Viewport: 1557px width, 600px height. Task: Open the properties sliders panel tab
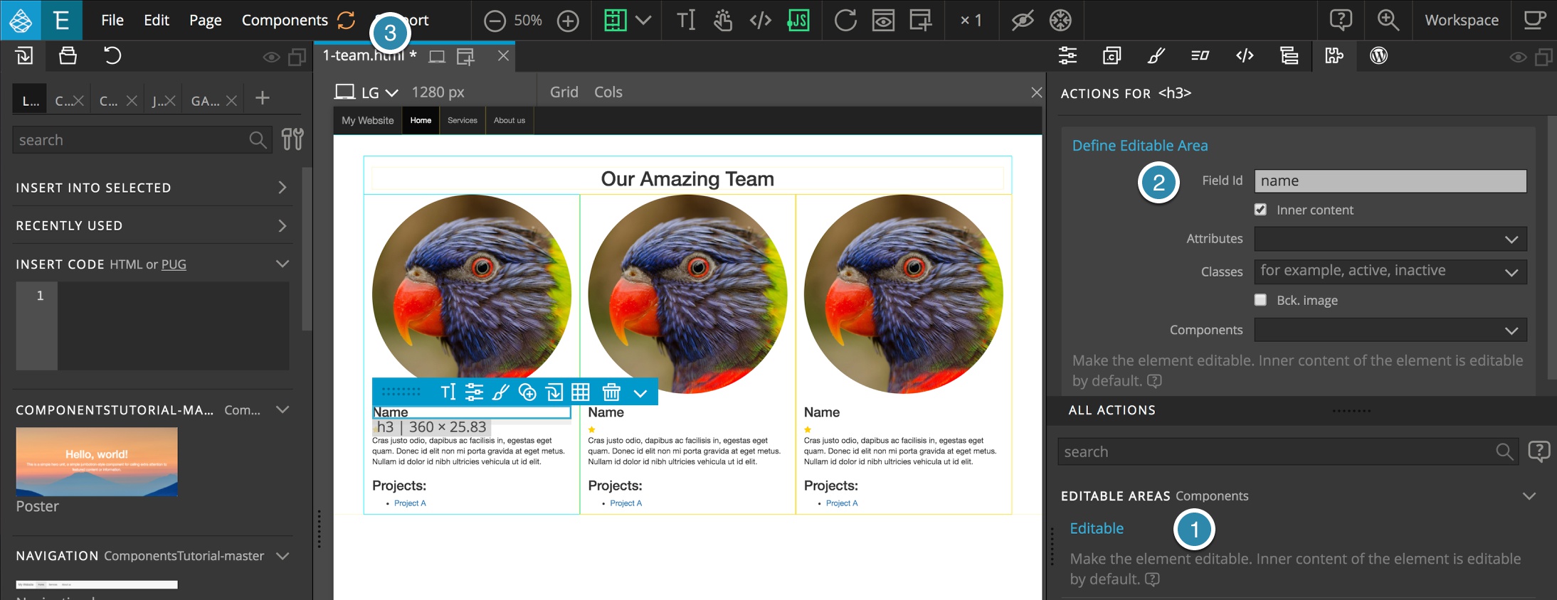tap(1067, 55)
